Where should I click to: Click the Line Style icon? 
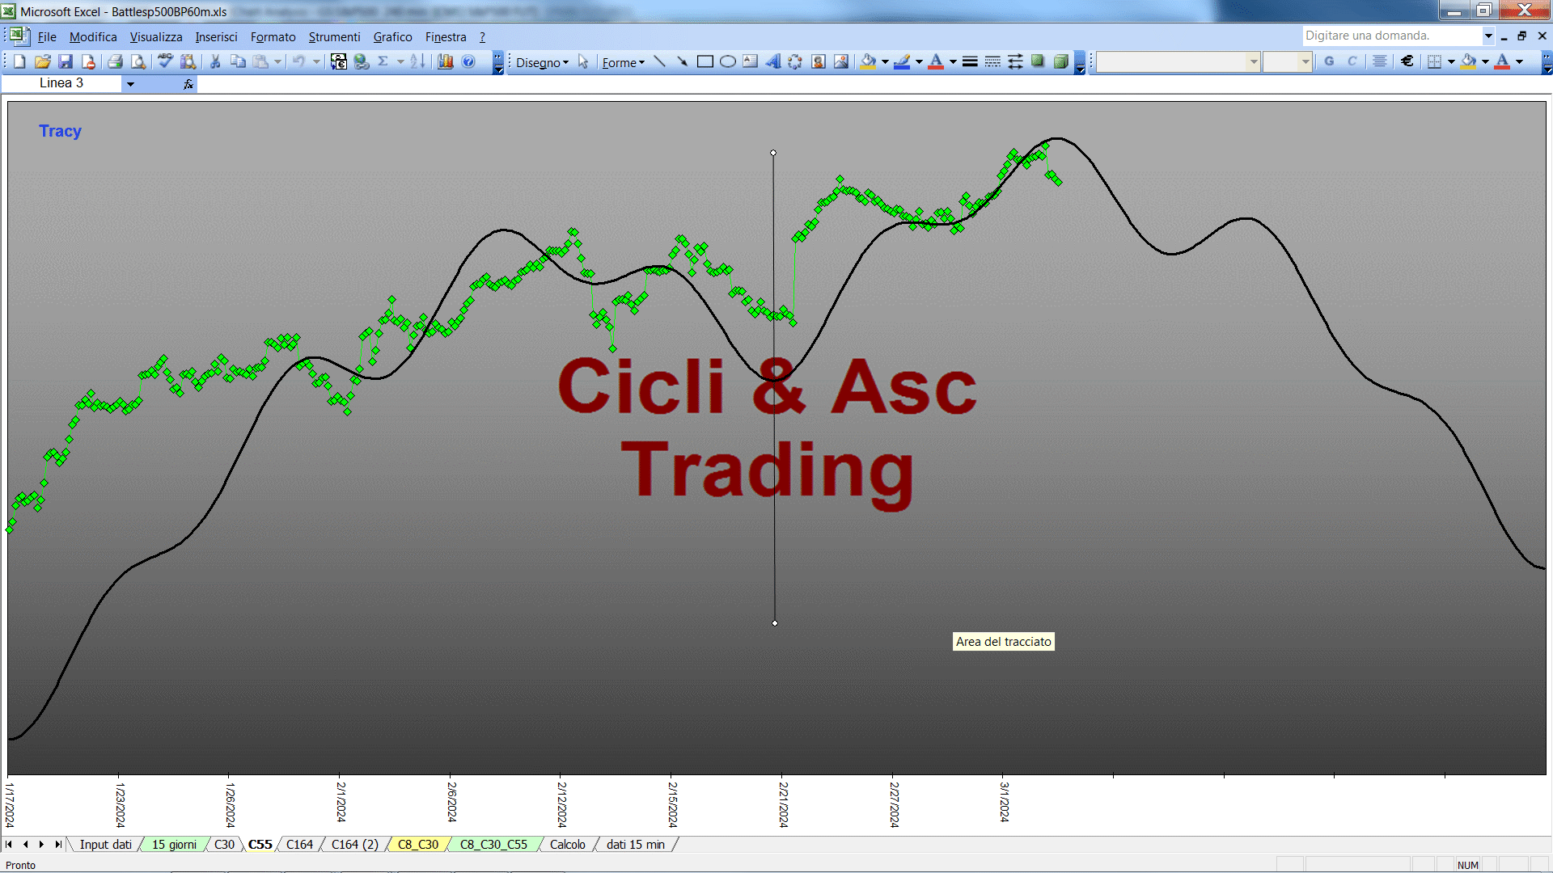coord(970,61)
